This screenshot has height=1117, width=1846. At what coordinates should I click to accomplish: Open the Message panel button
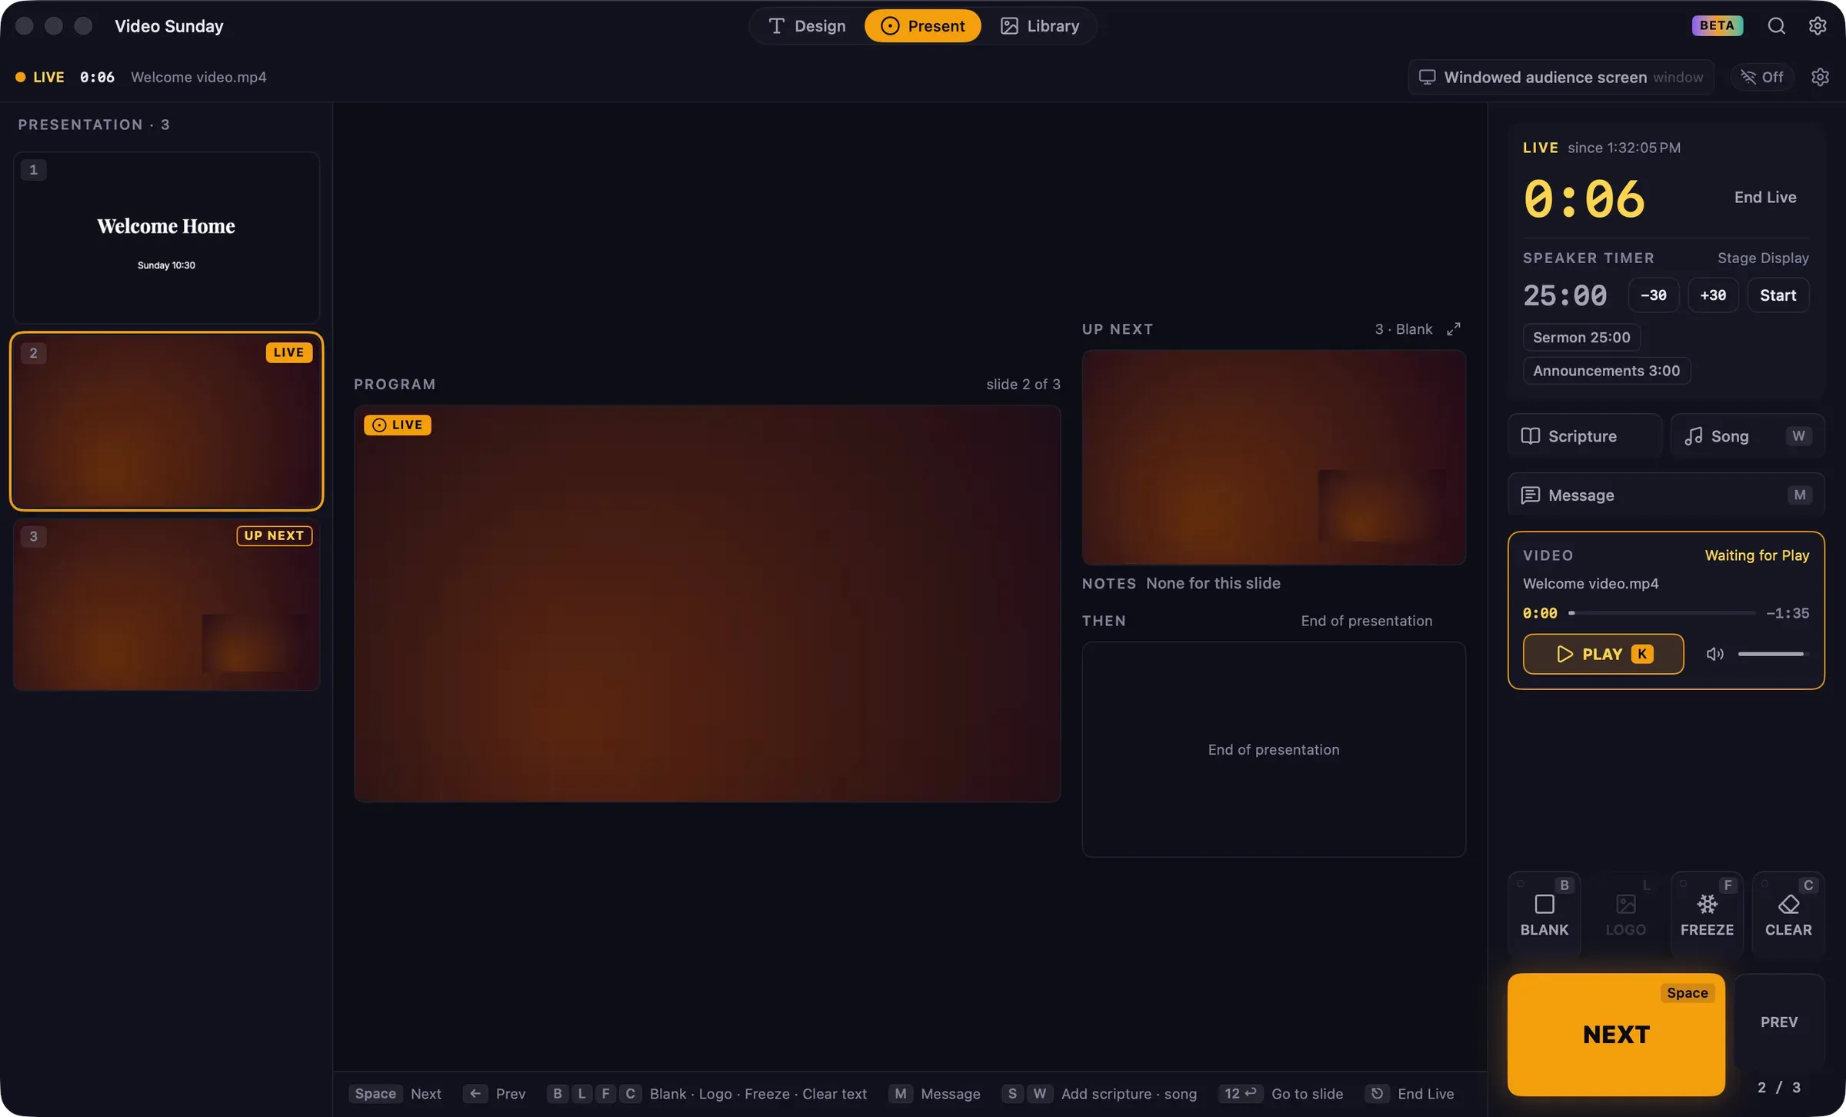[x=1666, y=495]
